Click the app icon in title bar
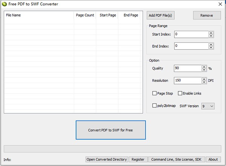226x166 pixels. pos(4,4)
